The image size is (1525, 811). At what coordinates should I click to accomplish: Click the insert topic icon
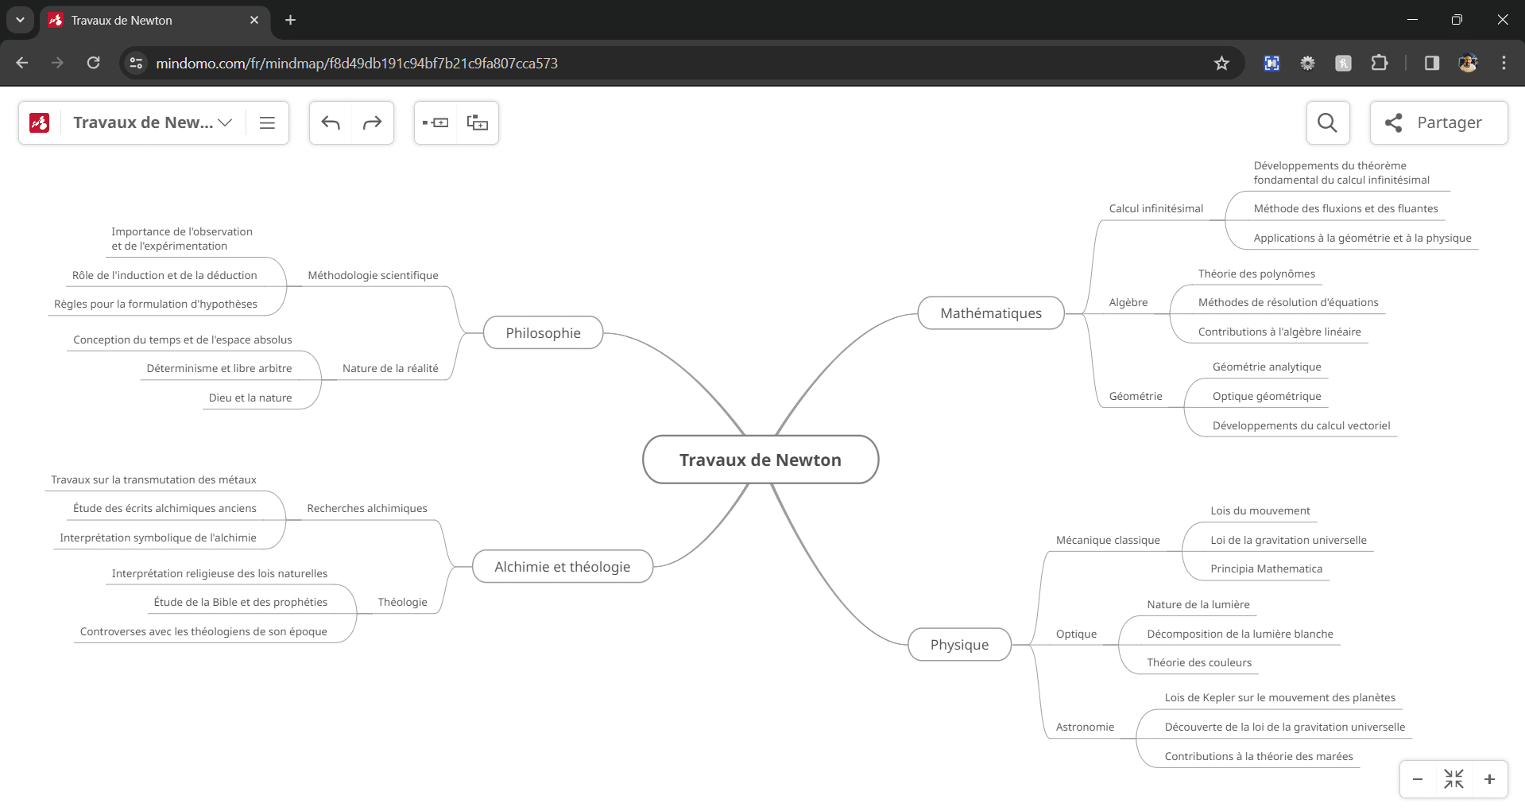[x=435, y=122]
